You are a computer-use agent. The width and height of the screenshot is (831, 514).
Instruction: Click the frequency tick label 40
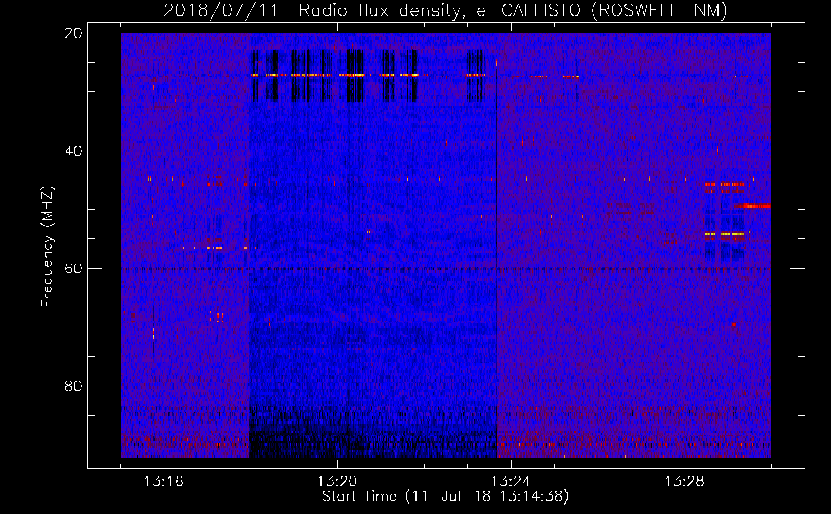[x=73, y=151]
